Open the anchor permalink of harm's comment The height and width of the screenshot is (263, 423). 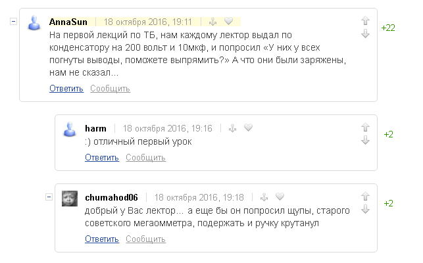coord(232,128)
